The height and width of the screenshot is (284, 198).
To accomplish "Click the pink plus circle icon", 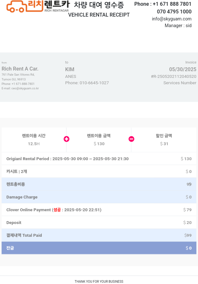I will 66,139.
